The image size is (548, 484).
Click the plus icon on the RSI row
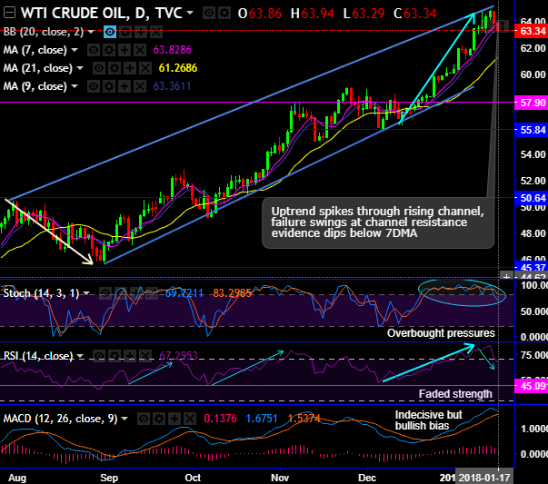(x=130, y=356)
